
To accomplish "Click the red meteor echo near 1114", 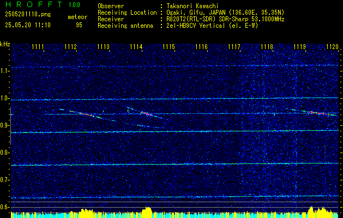I will 146,114.
